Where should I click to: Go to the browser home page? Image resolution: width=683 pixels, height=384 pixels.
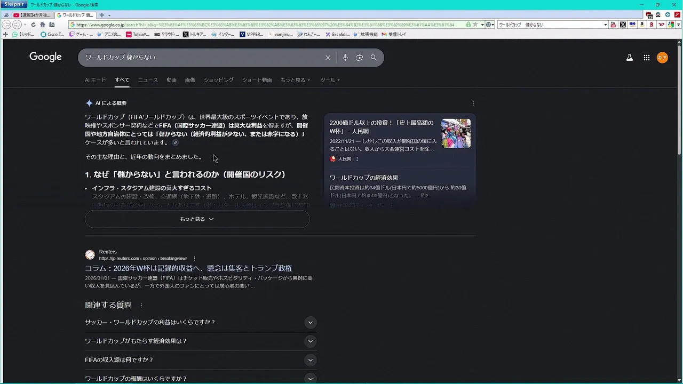tap(43, 25)
